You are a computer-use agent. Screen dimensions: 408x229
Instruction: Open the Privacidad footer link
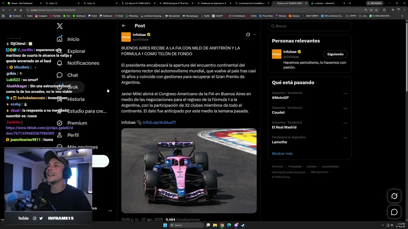point(295,166)
